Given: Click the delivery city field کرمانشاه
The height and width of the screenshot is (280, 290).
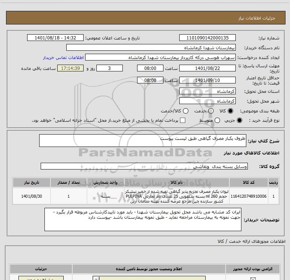Looking at the screenshot, I should (207, 101).
